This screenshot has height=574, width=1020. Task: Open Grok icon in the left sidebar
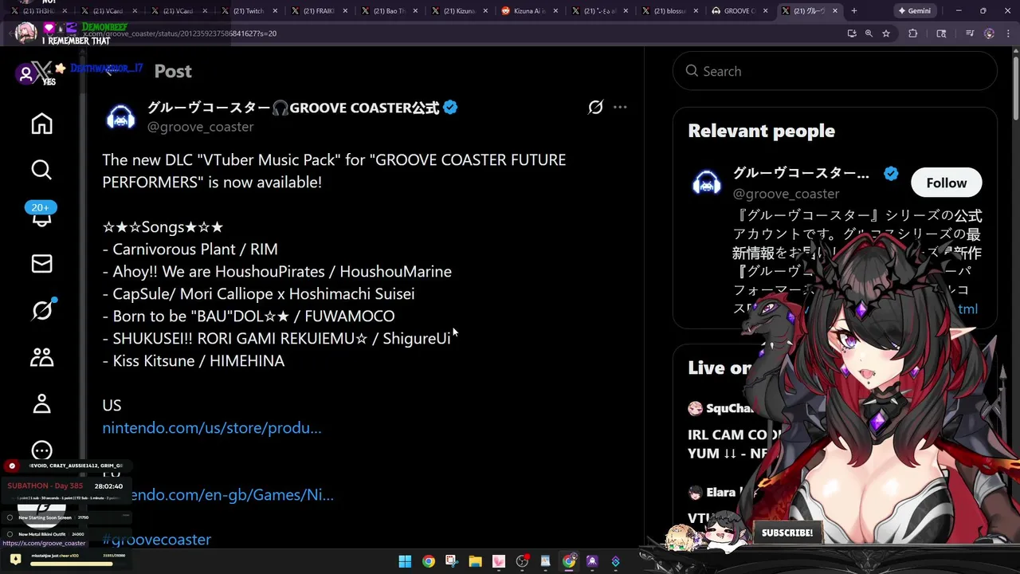41,310
